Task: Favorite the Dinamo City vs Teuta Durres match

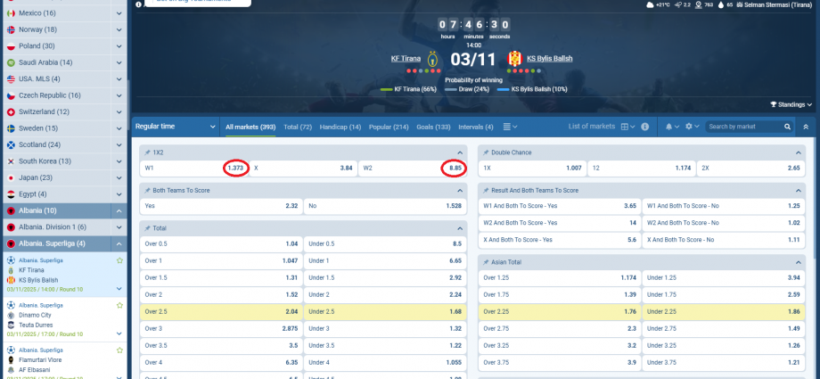Action: pyautogui.click(x=119, y=305)
